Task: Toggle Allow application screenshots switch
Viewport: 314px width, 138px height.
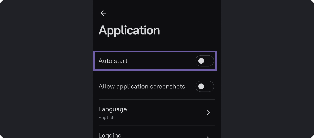Action: point(205,87)
